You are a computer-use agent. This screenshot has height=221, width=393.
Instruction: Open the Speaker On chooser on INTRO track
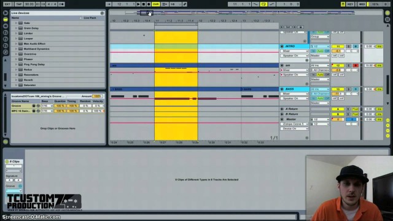pos(294,56)
